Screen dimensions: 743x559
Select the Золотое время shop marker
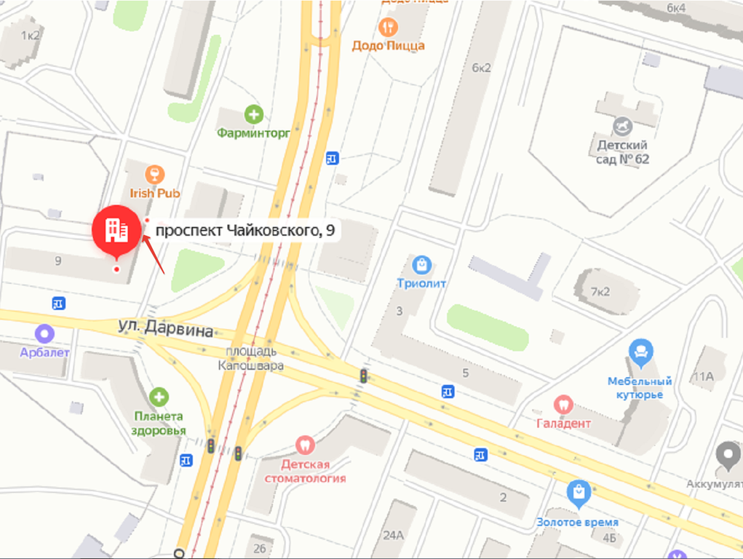[x=579, y=494]
